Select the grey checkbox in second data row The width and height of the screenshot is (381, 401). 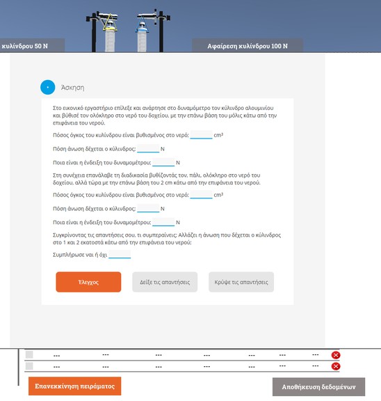click(29, 366)
